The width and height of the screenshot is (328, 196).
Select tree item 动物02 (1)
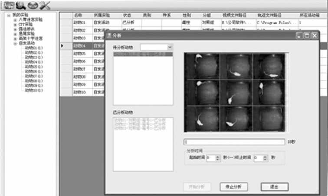[x=34, y=53]
